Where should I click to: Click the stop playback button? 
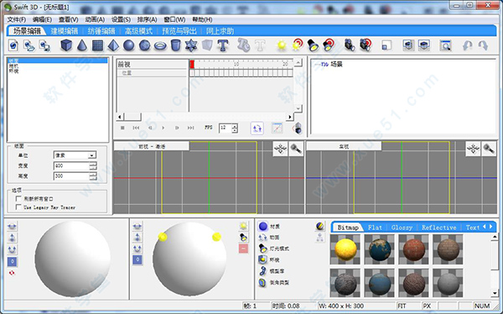122,128
